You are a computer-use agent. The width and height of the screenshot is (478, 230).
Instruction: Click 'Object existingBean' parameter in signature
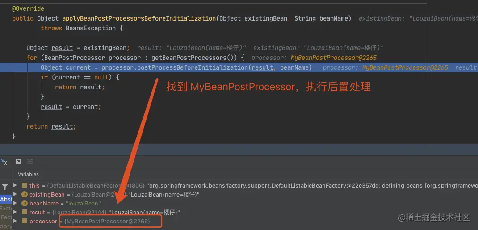[x=253, y=18]
